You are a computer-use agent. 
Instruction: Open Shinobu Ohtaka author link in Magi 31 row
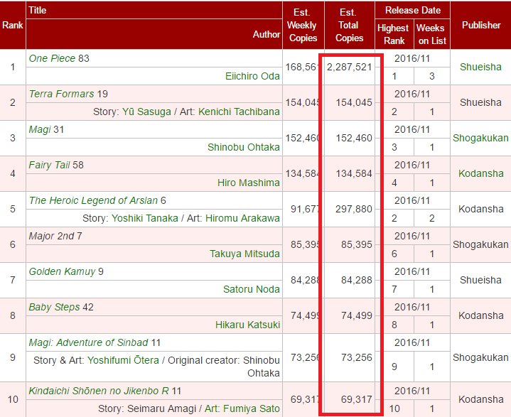[244, 147]
